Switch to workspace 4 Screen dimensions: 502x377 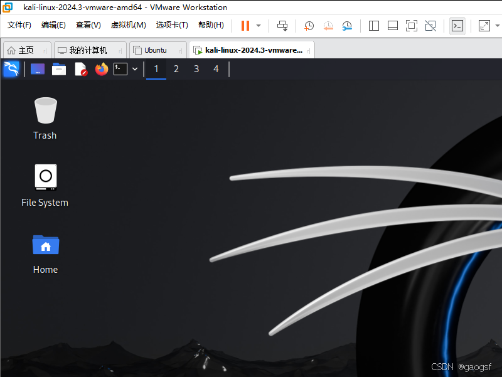[216, 69]
